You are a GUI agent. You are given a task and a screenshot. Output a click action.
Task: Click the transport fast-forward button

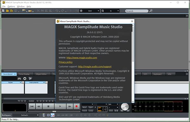[70, 106]
